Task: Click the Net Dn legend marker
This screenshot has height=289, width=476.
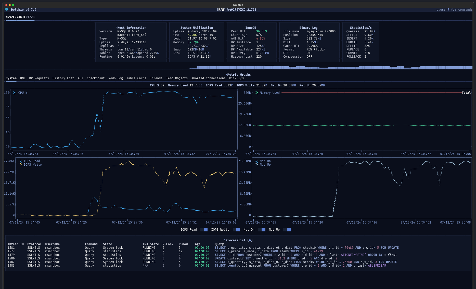Action: click(x=256, y=161)
